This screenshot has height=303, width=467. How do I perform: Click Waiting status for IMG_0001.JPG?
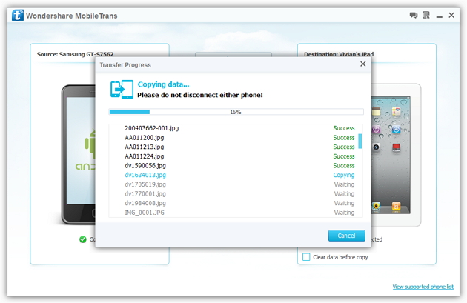344,213
